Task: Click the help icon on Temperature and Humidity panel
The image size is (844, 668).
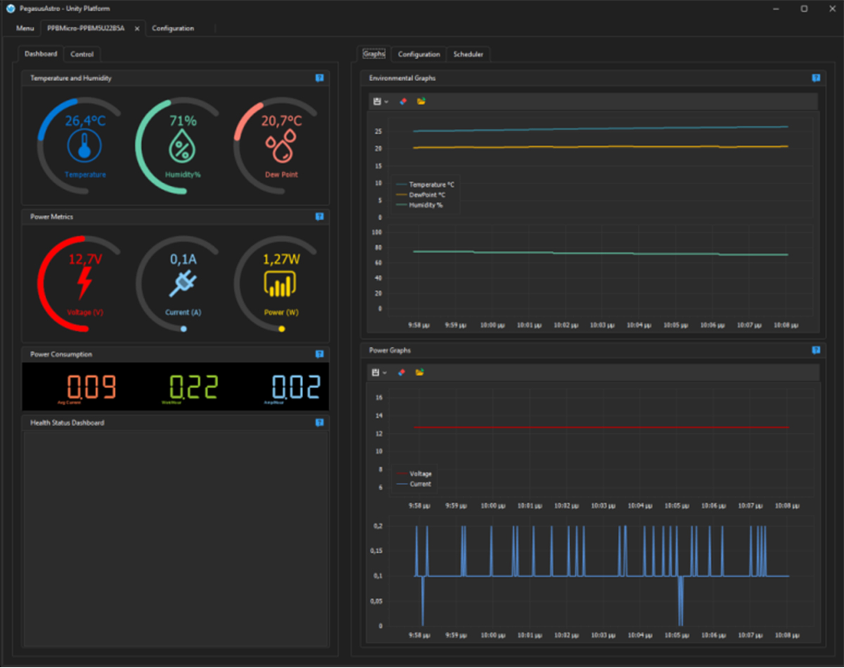Action: click(x=320, y=78)
